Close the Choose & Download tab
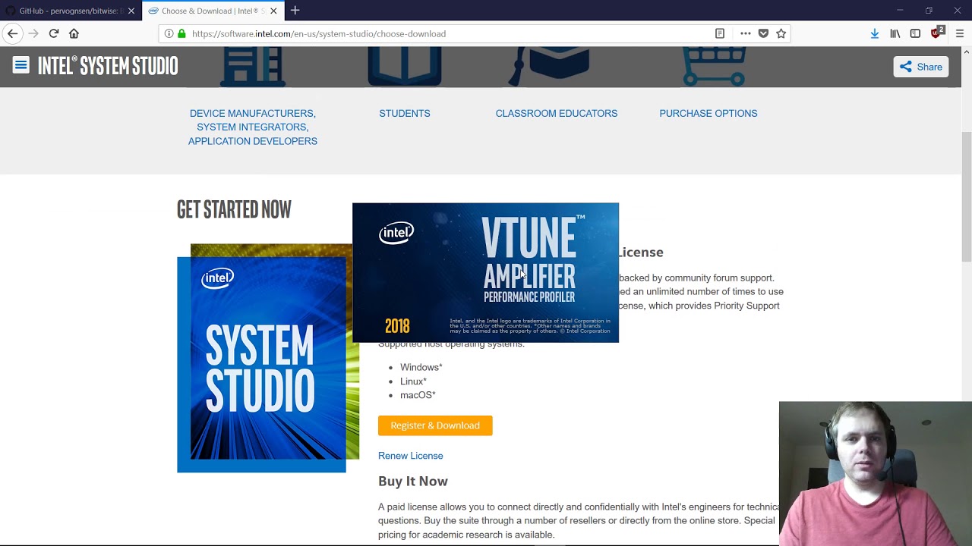Image resolution: width=972 pixels, height=546 pixels. [x=273, y=11]
